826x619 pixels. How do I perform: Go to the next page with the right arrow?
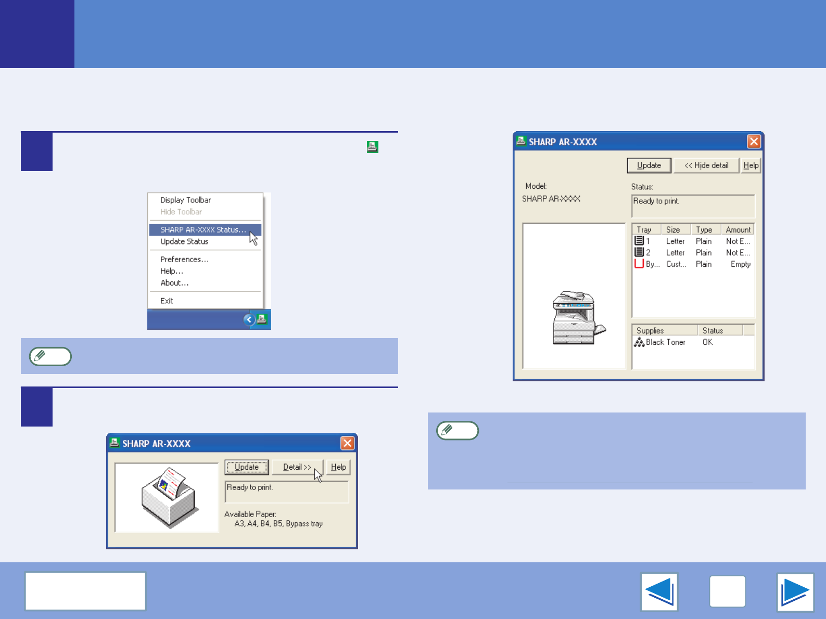coord(795,592)
